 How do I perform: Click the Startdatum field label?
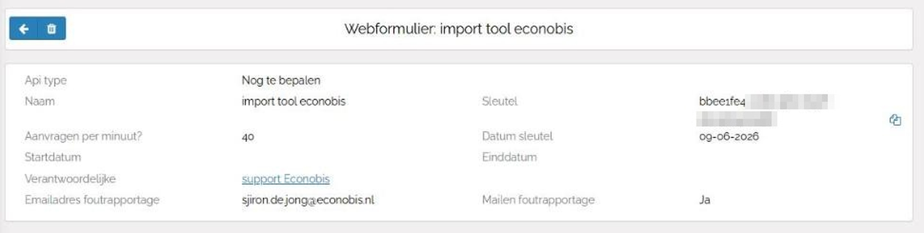(53, 157)
